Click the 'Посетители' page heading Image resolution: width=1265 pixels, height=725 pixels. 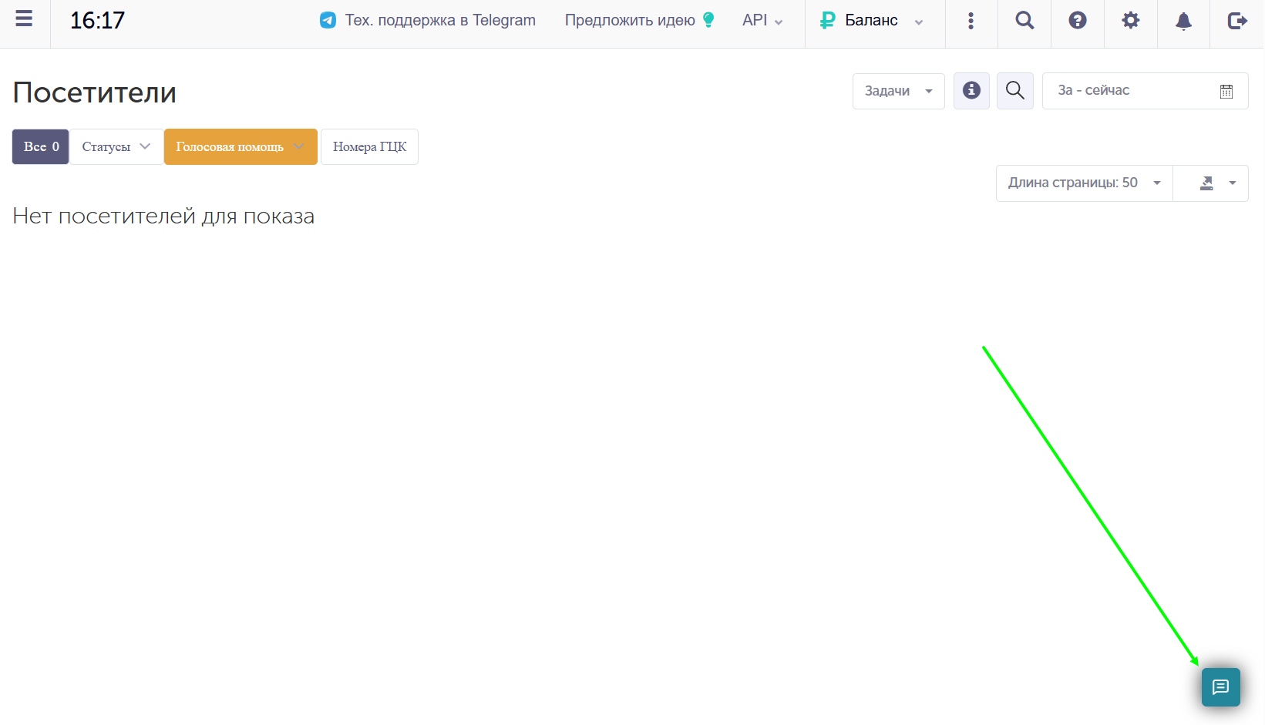coord(95,92)
